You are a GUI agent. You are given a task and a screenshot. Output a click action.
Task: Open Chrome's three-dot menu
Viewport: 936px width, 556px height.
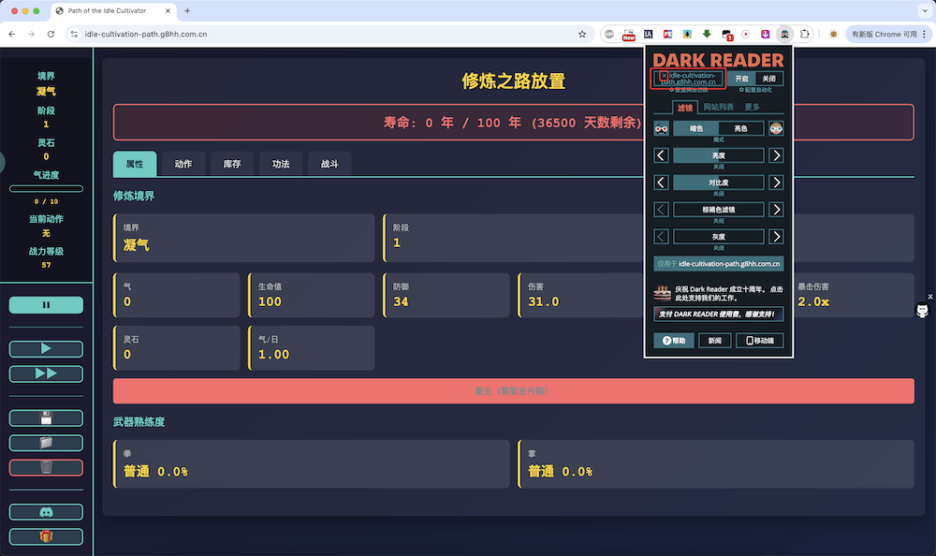pyautogui.click(x=924, y=34)
